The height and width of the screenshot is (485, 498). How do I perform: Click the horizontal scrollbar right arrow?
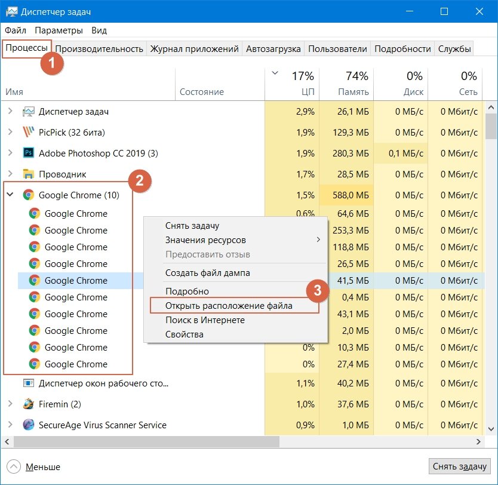pyautogui.click(x=478, y=441)
